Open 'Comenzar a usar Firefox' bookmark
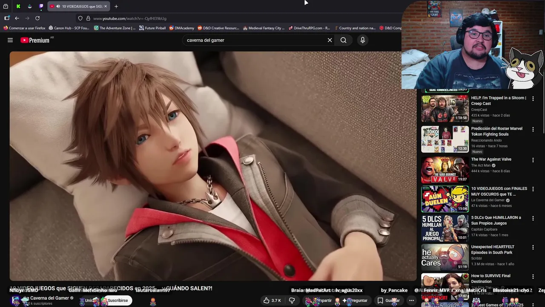Image resolution: width=545 pixels, height=307 pixels. 24,28
